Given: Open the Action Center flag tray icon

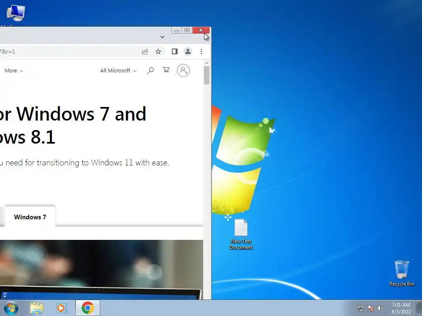Looking at the screenshot, I should pyautogui.click(x=370, y=308).
